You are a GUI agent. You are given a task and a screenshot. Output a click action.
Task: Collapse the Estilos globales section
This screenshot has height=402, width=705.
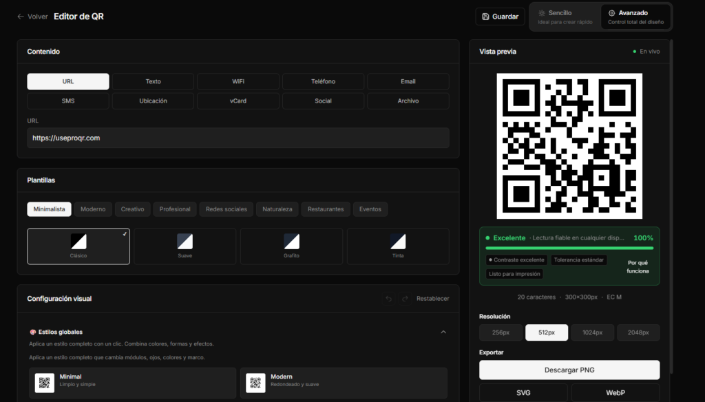(443, 332)
